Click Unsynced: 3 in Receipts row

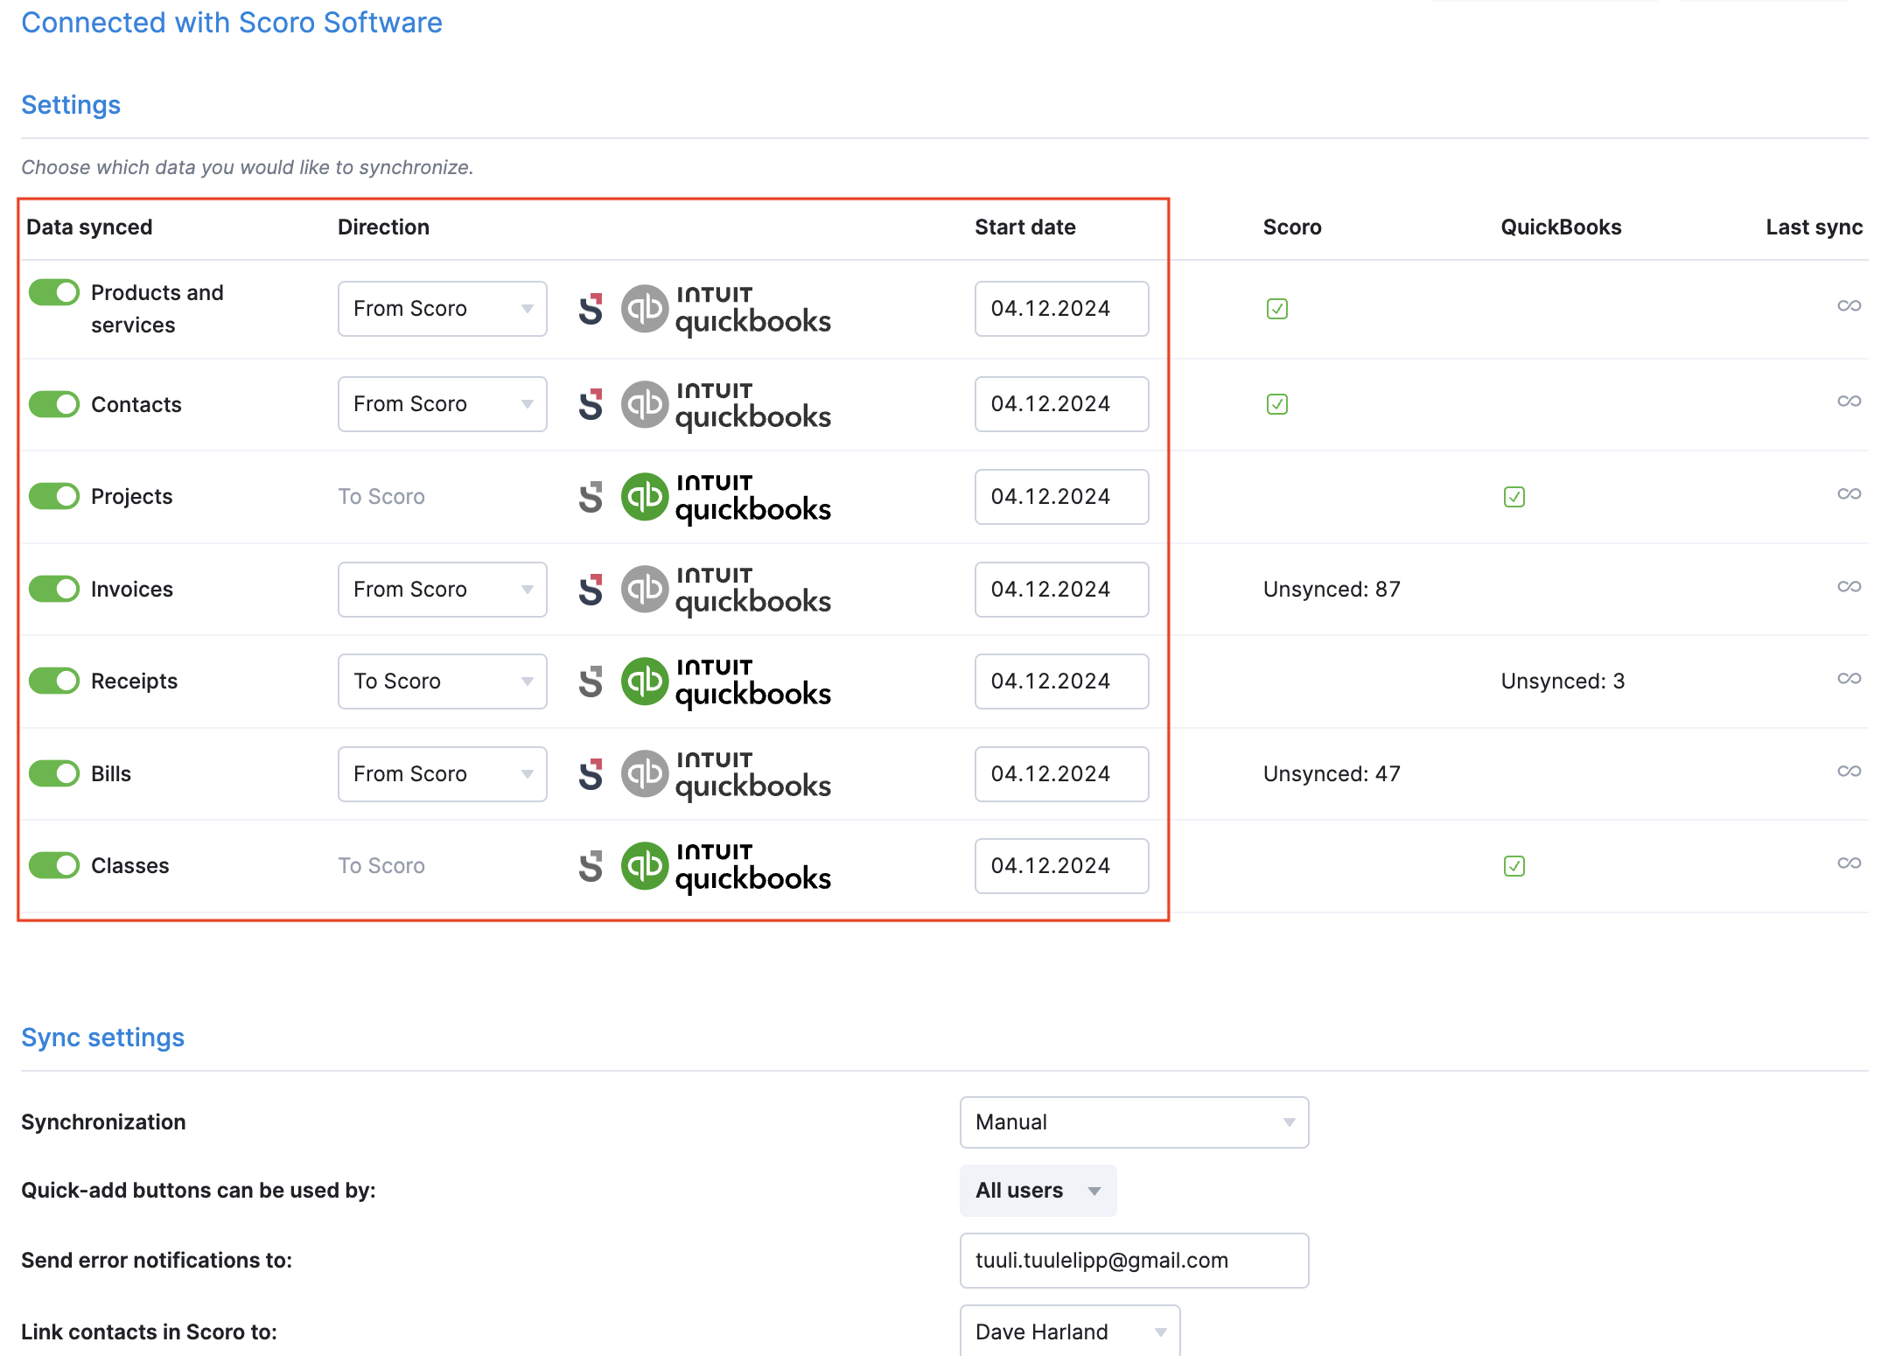click(x=1563, y=681)
